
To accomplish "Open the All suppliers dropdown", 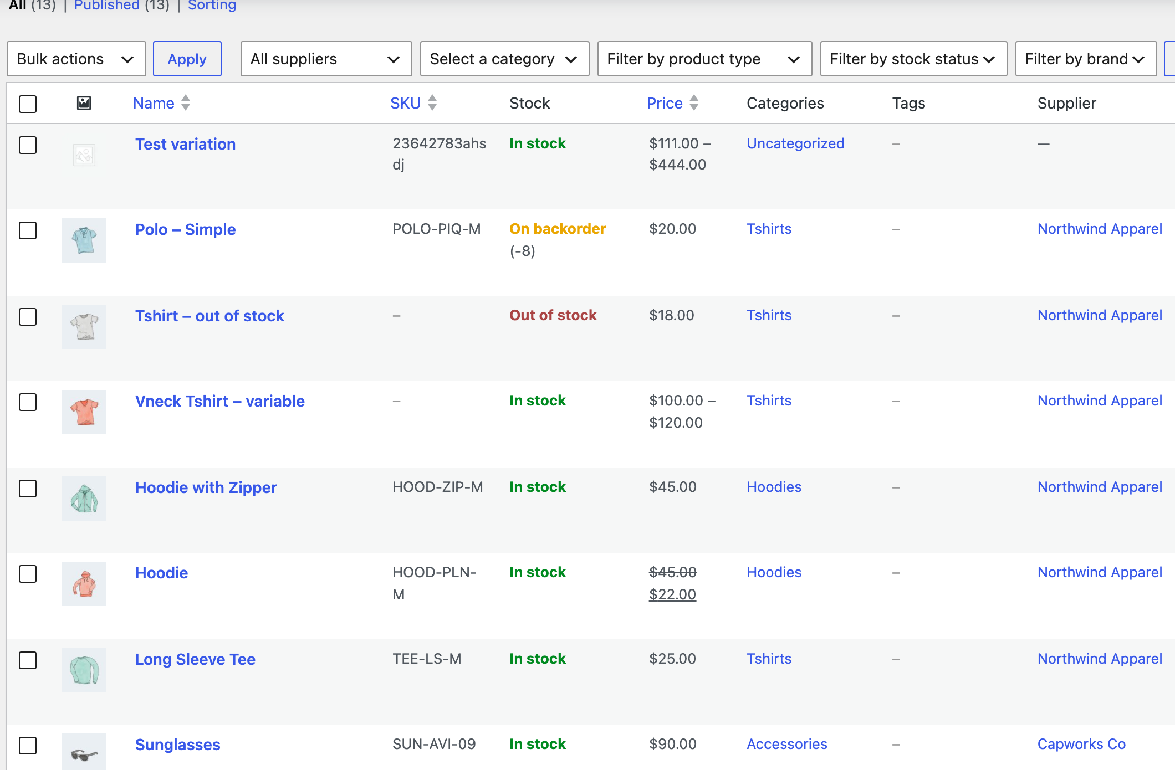I will pyautogui.click(x=326, y=59).
